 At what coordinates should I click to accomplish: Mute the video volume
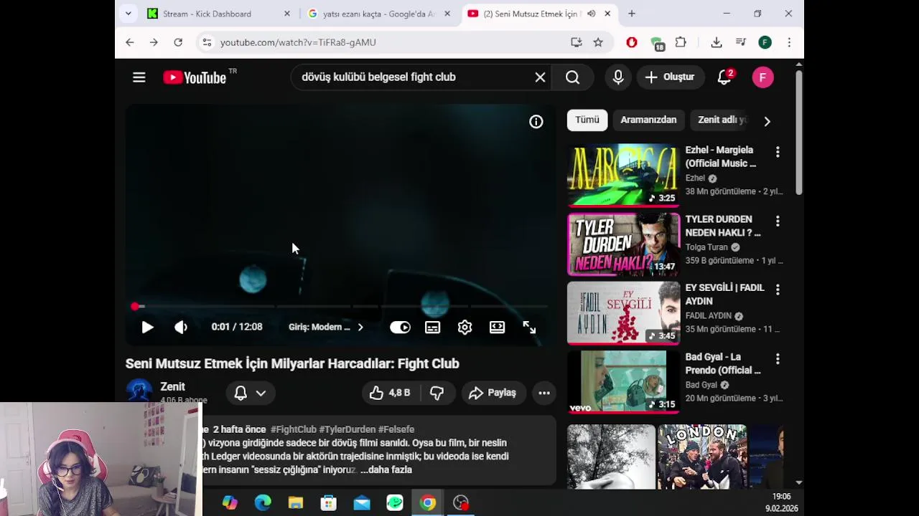181,327
